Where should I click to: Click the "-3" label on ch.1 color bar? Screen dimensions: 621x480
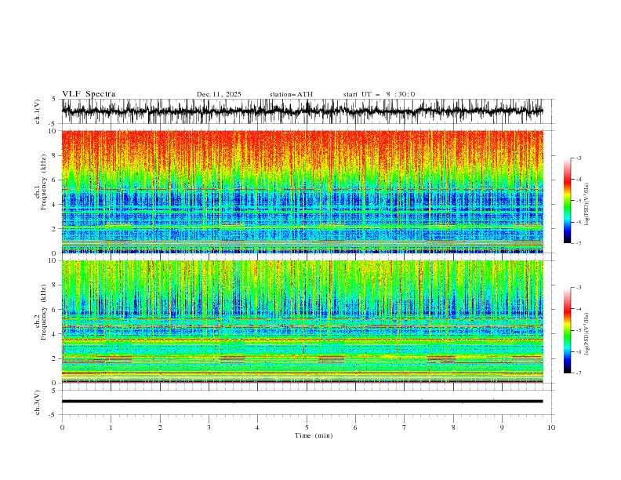tap(579, 158)
